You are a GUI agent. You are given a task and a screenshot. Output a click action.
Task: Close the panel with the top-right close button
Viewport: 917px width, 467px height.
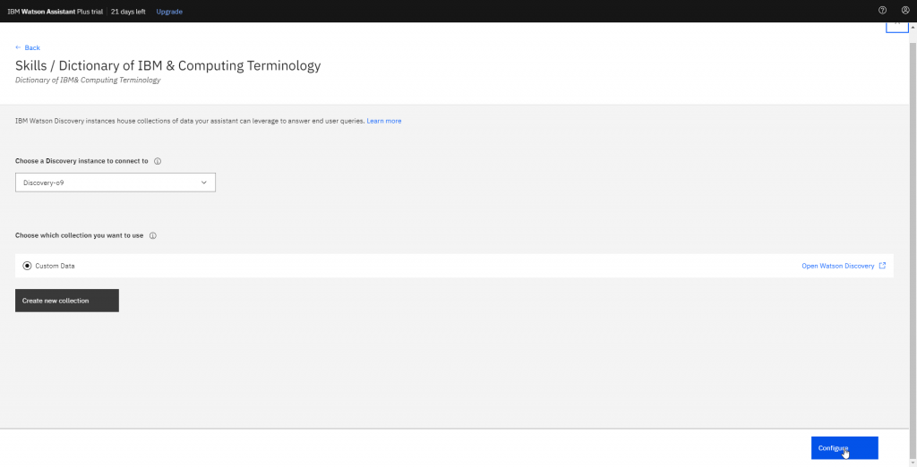[x=897, y=26]
